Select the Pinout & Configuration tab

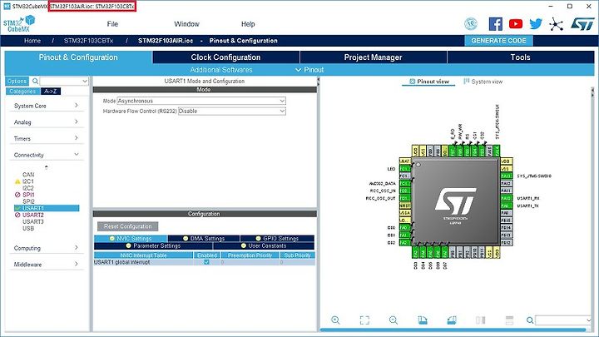tap(78, 57)
